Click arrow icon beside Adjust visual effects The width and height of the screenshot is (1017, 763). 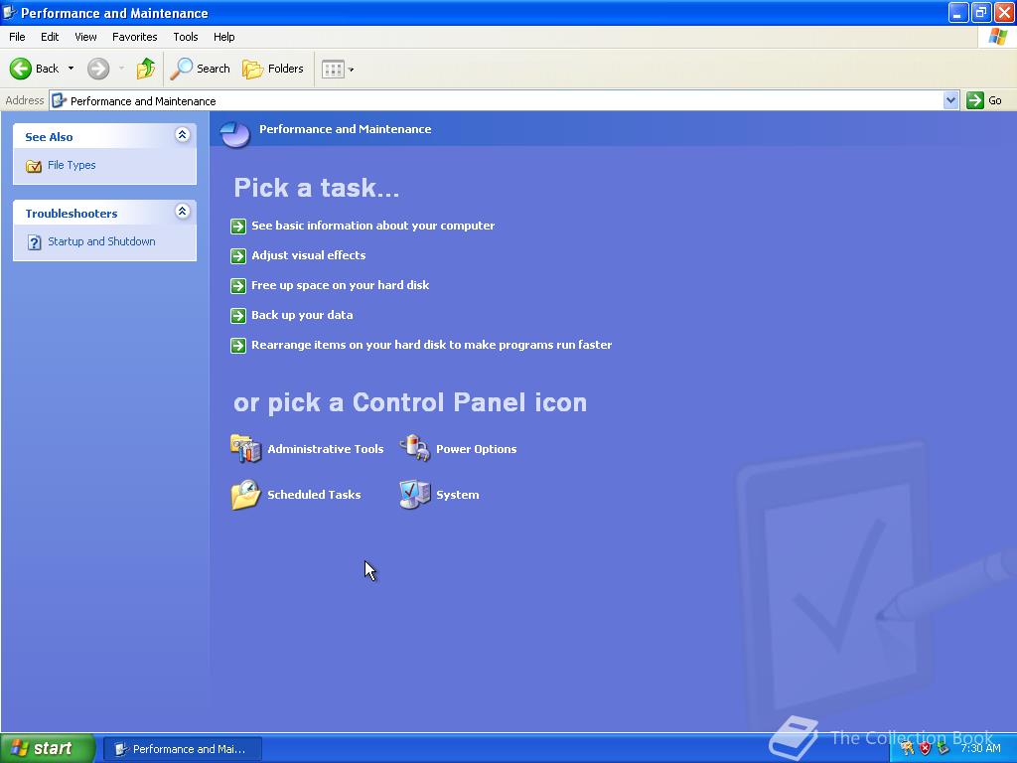(238, 255)
